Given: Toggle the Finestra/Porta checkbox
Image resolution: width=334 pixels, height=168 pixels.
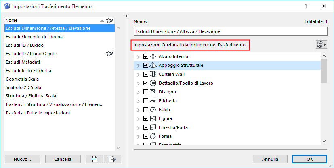Looking at the screenshot, I should [146, 127].
